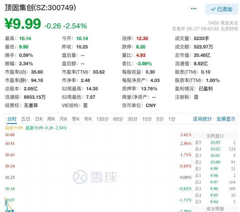240x212 pixels.
Task: Click the 委比 value -3.69%
Action: 144,64
